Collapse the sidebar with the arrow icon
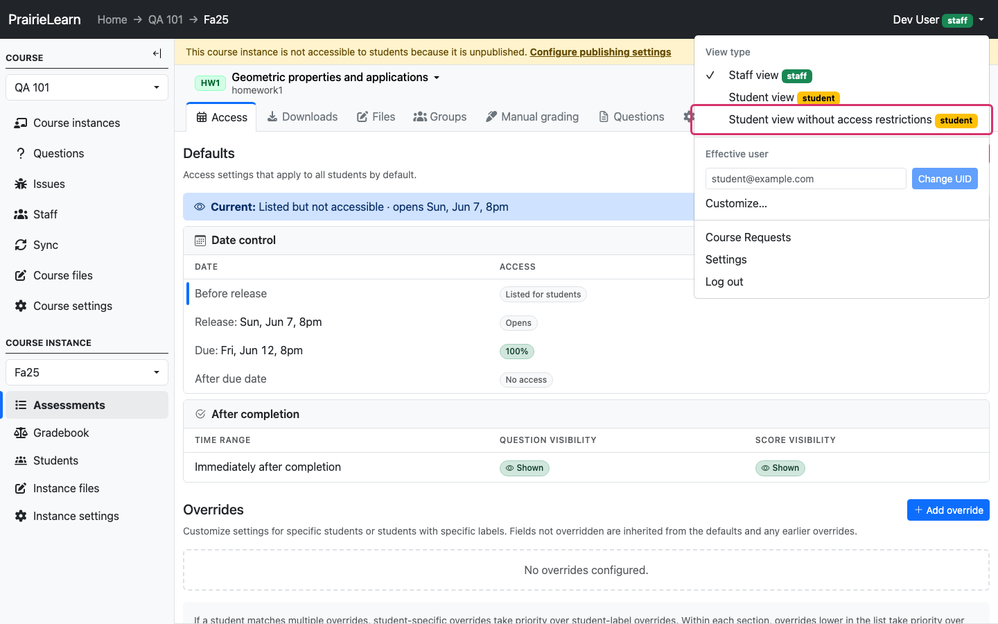Viewport: 998px width, 624px height. pos(157,53)
